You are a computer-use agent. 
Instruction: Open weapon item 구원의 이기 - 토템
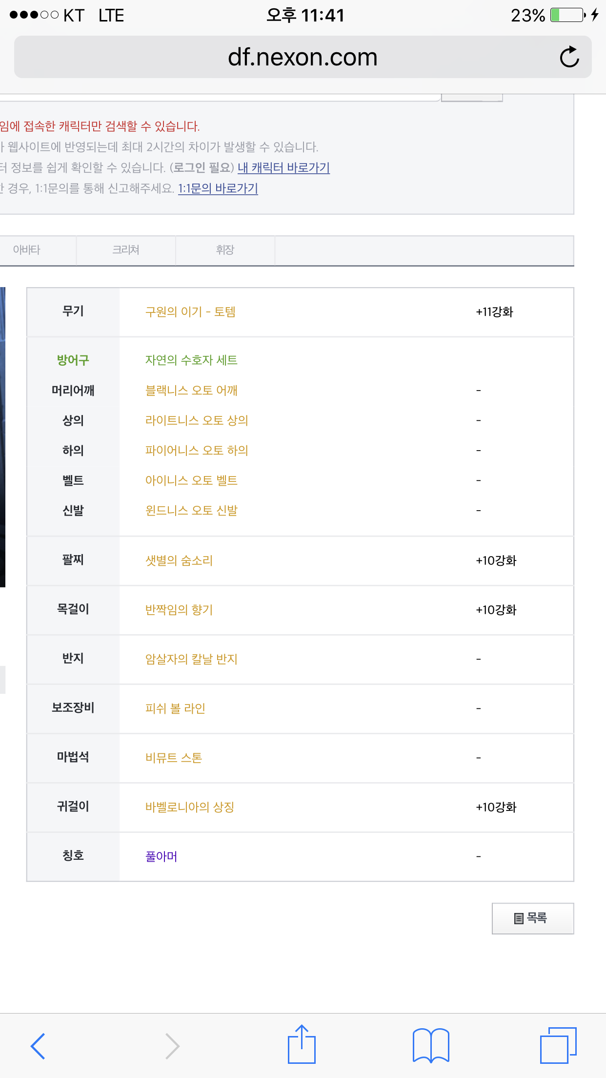190,312
